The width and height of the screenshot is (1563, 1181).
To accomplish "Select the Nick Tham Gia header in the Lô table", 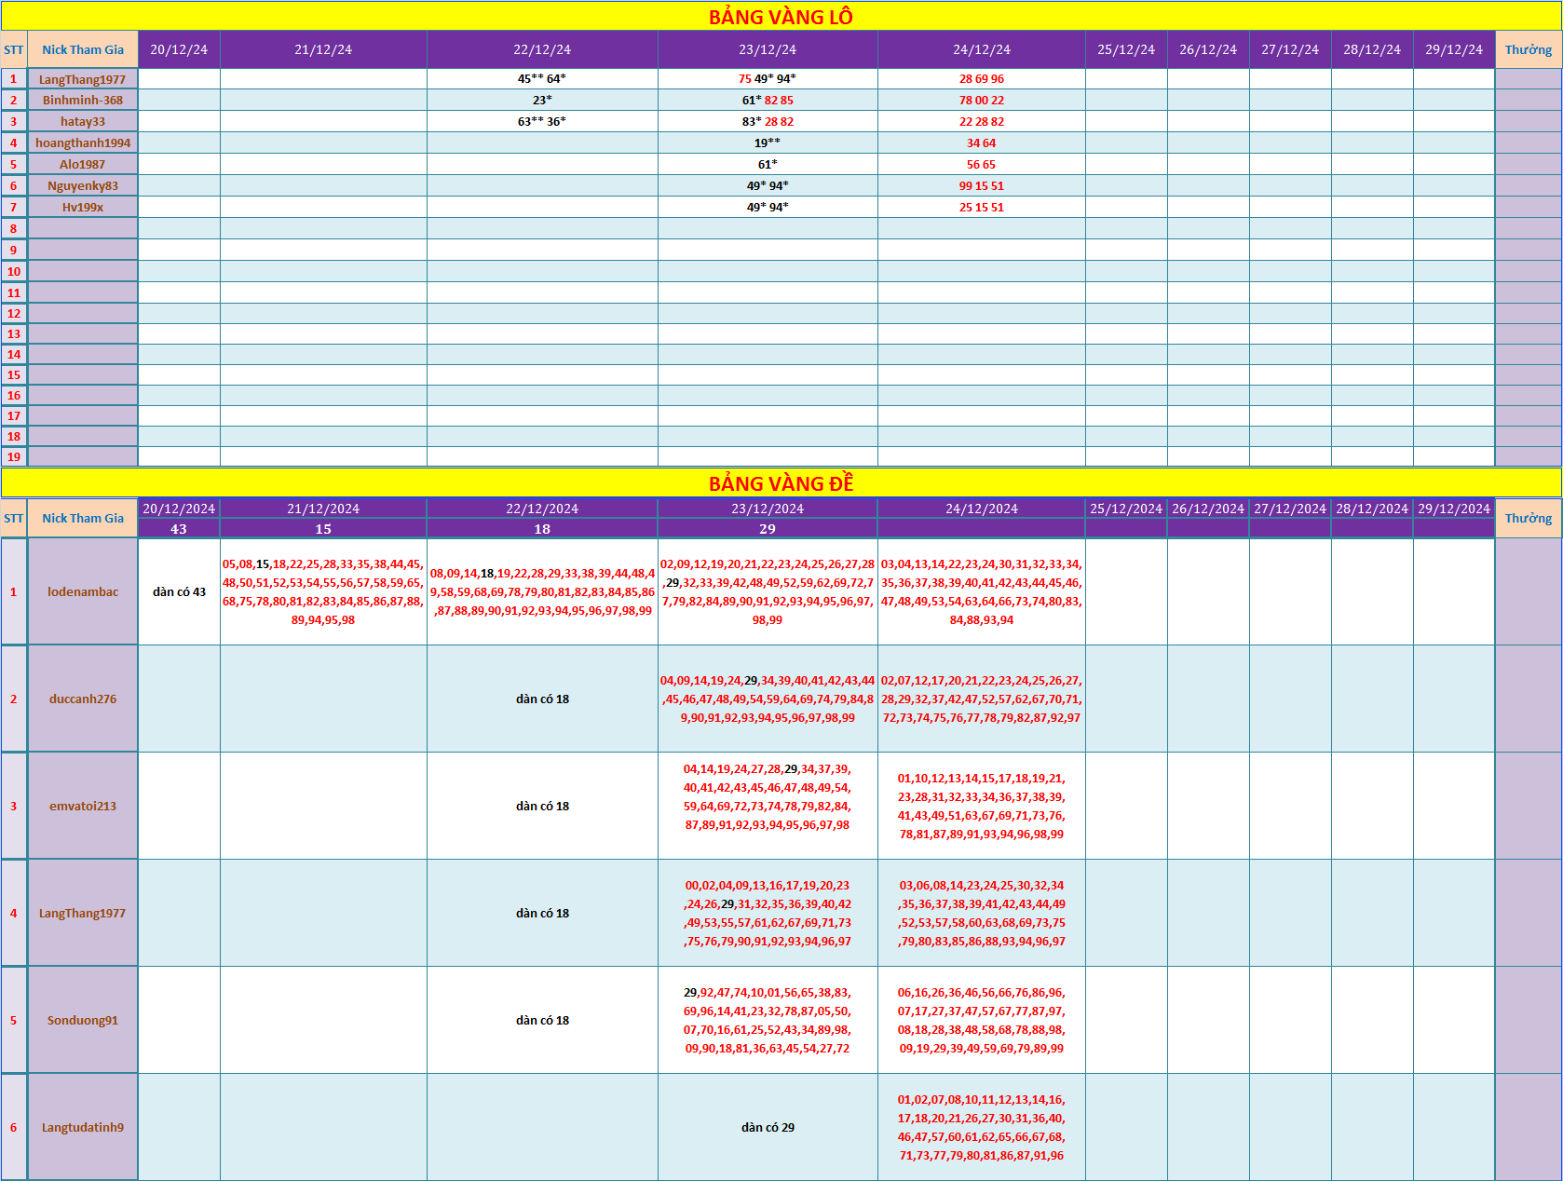I will pos(83,49).
